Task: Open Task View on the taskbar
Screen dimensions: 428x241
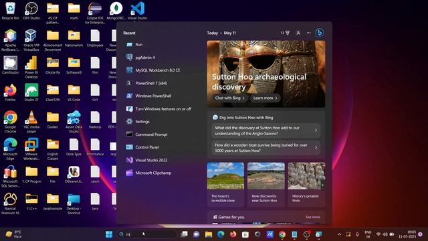Action: tap(185, 234)
